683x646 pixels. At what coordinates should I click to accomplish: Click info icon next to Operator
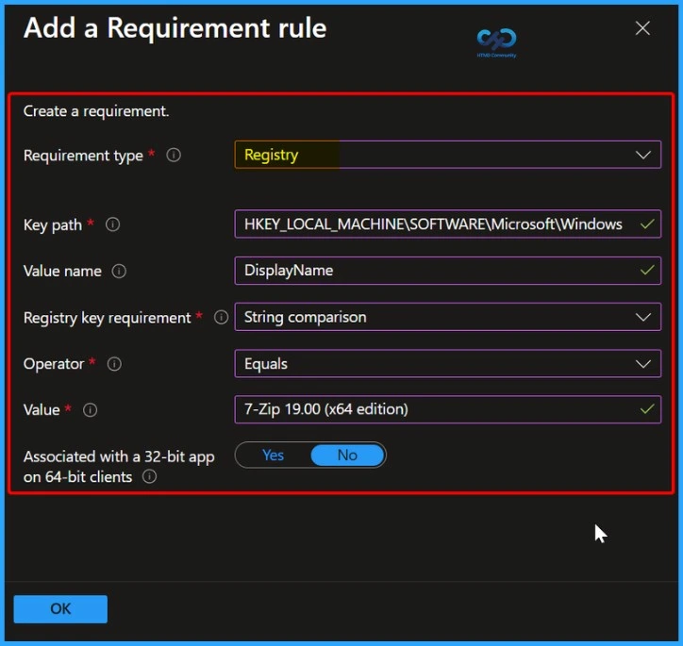(x=114, y=364)
